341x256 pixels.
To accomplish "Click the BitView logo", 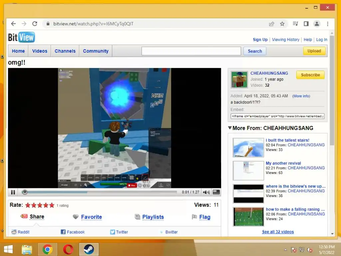I will point(21,37).
